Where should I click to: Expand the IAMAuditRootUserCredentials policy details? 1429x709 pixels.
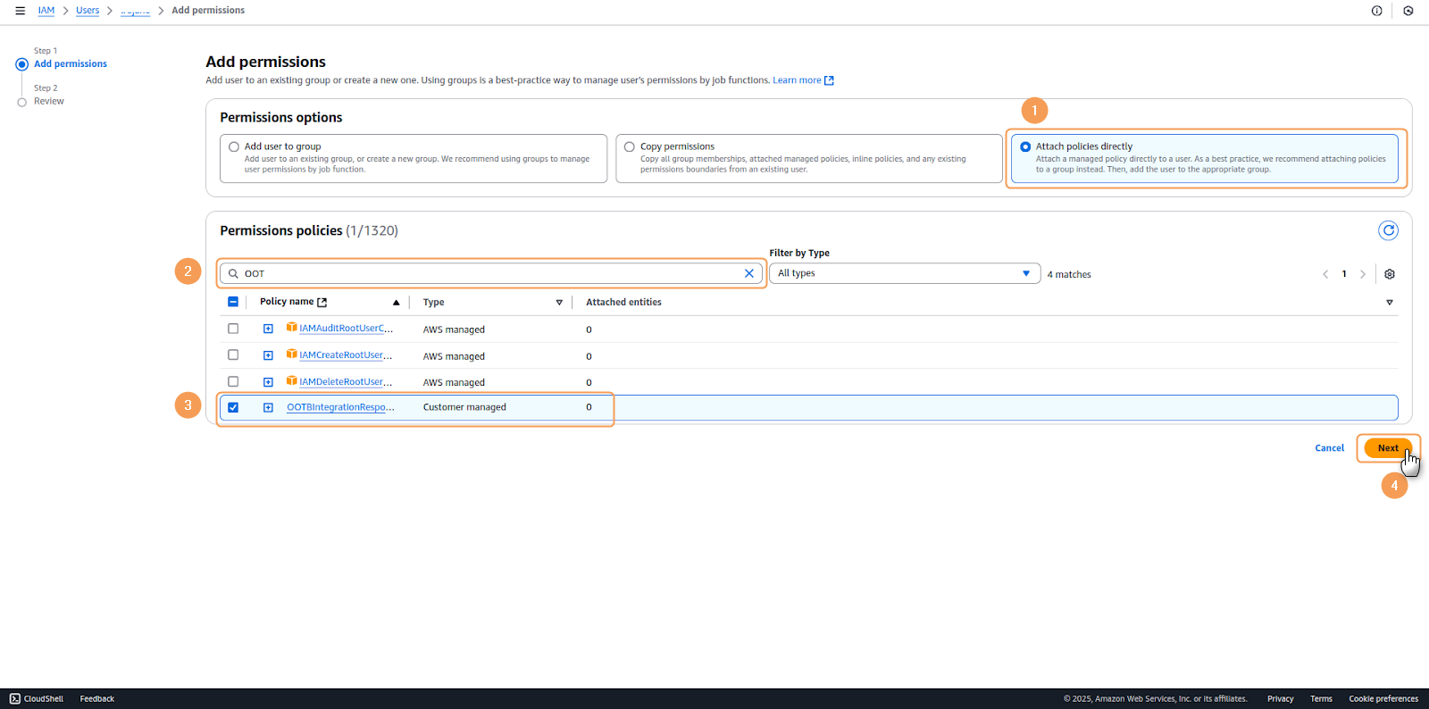tap(268, 329)
